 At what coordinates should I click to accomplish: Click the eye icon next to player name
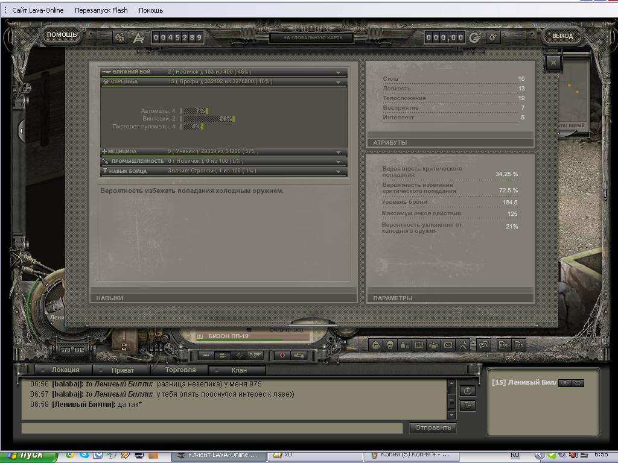[565, 383]
